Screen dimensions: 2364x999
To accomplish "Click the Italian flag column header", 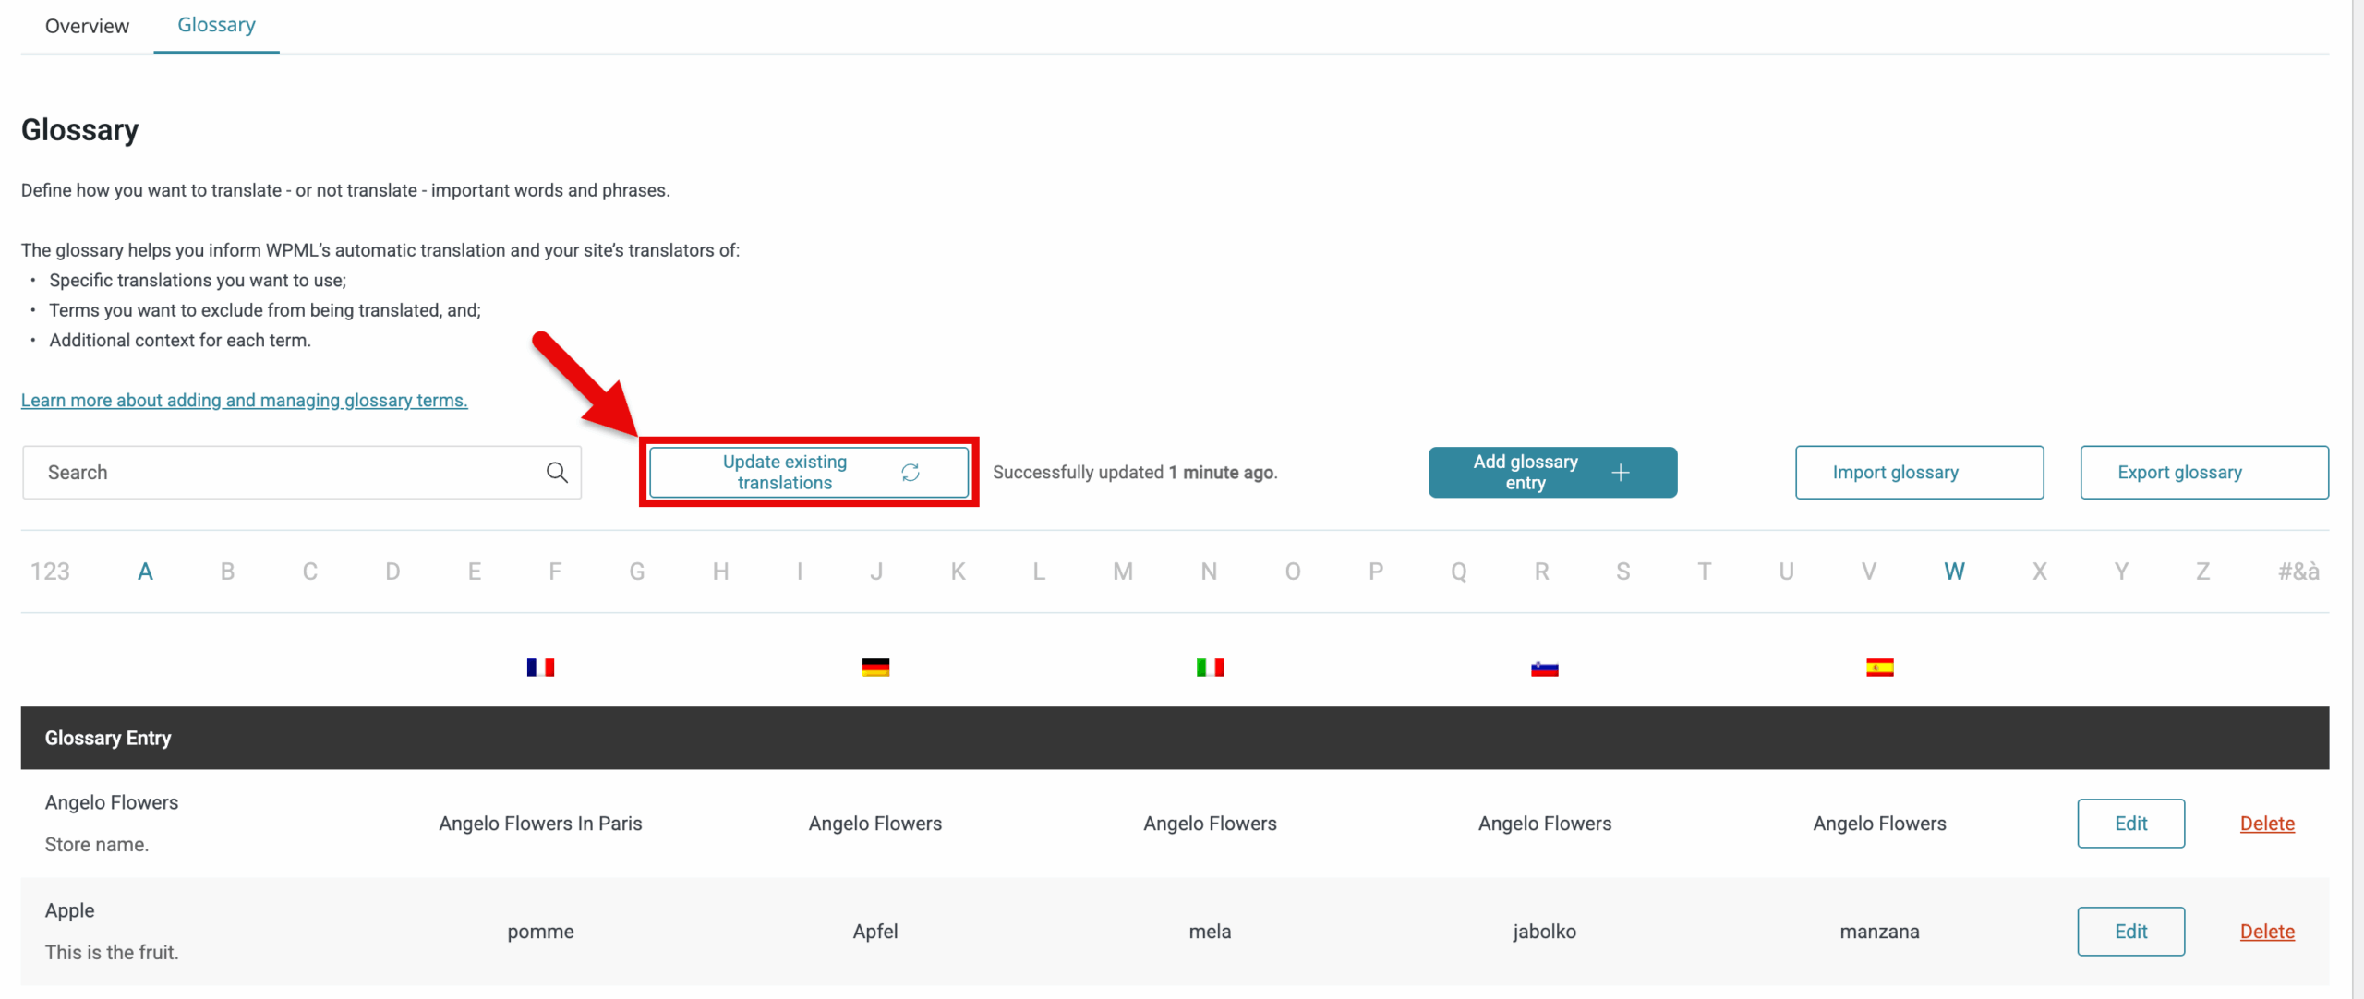I will pyautogui.click(x=1210, y=668).
